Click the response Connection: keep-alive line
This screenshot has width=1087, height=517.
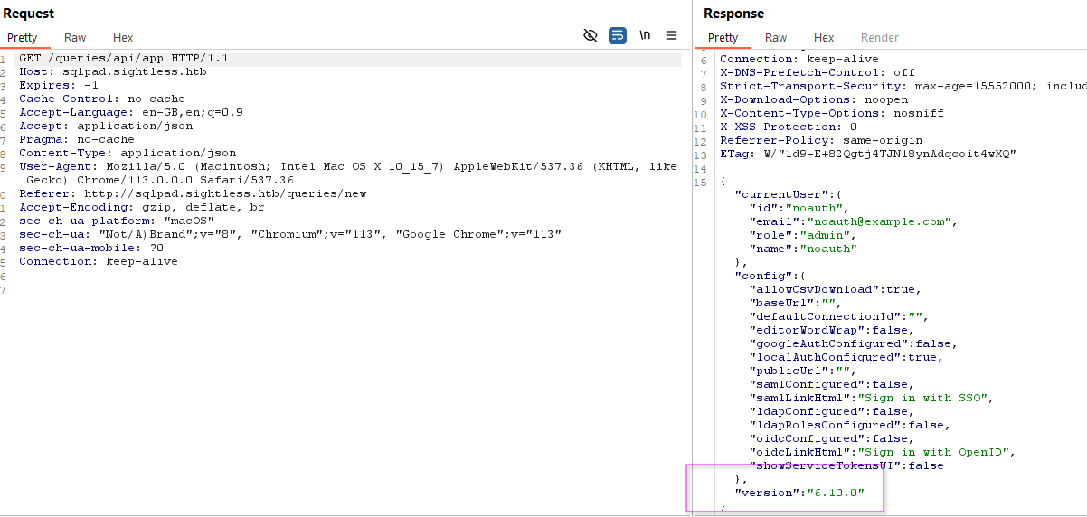[x=799, y=59]
